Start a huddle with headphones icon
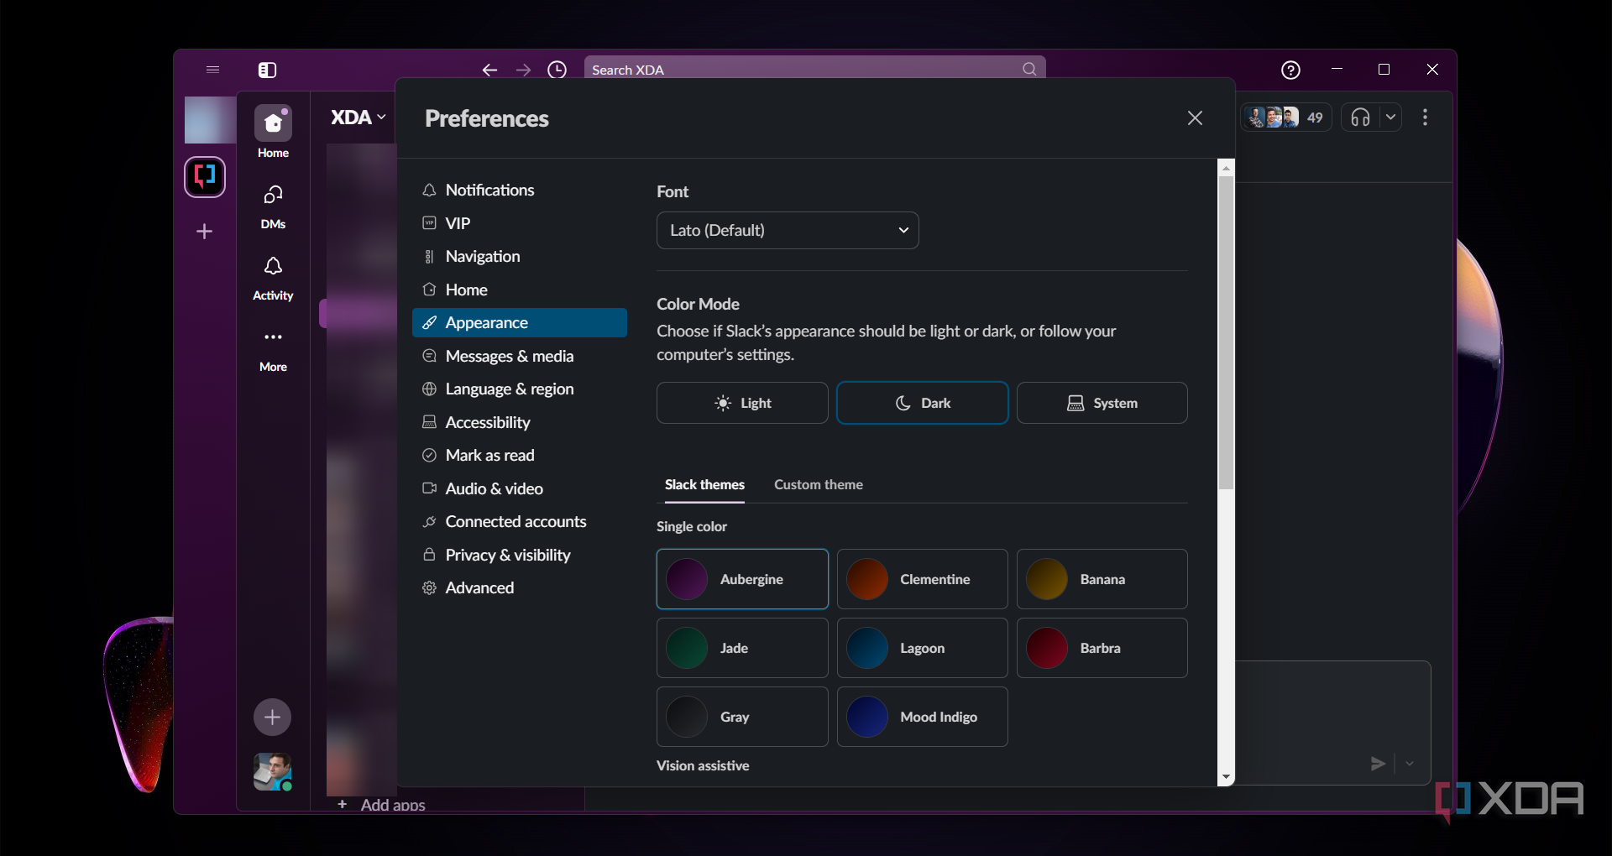The height and width of the screenshot is (856, 1612). (1360, 117)
